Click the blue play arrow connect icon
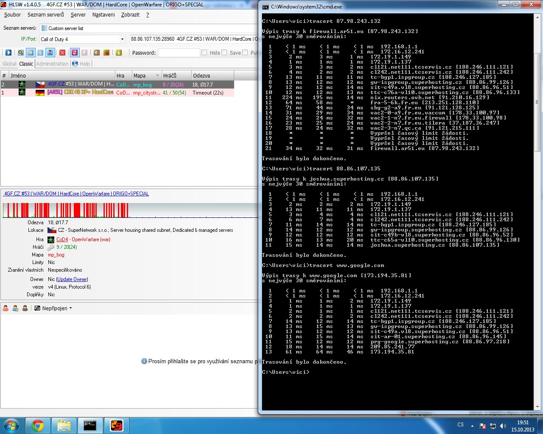 (x=8, y=53)
